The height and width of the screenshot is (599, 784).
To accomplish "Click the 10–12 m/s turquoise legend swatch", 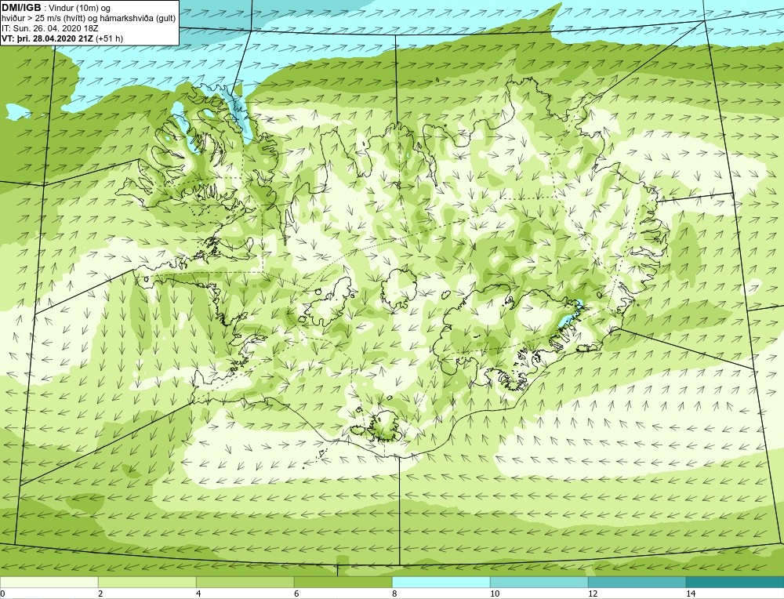I will (x=539, y=582).
